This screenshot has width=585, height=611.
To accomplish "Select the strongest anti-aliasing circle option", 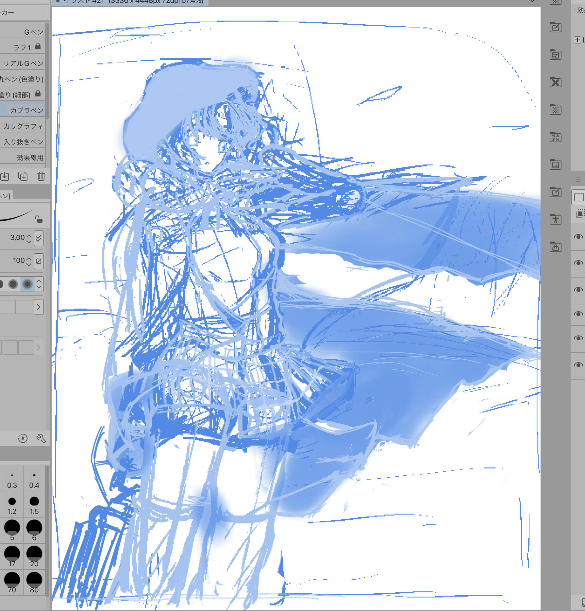I will [27, 284].
